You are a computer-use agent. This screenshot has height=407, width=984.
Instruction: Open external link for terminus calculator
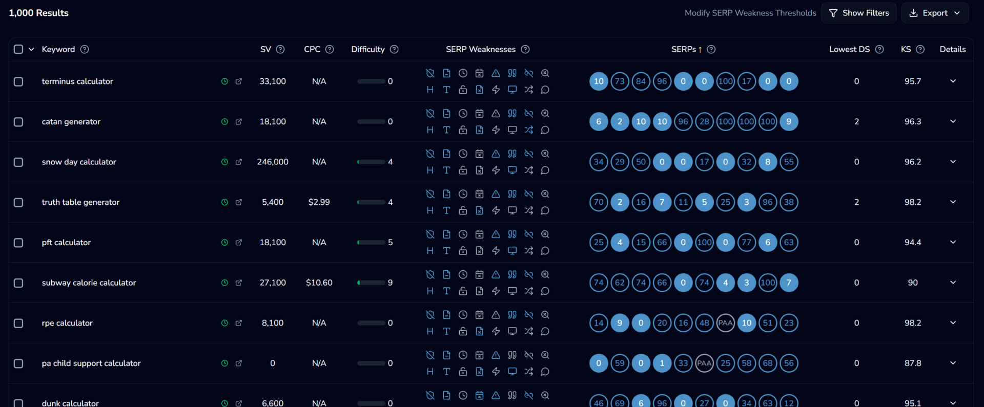coord(238,81)
